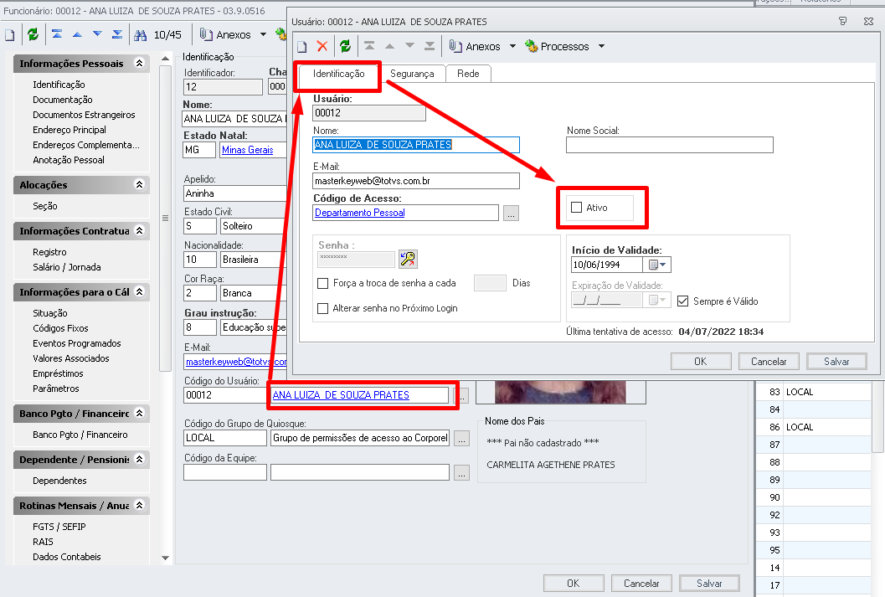Click the Nome Social input field

(669, 145)
